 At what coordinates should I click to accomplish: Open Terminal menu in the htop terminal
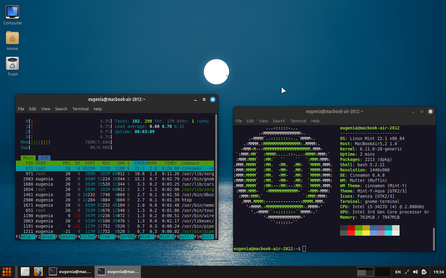(x=81, y=109)
